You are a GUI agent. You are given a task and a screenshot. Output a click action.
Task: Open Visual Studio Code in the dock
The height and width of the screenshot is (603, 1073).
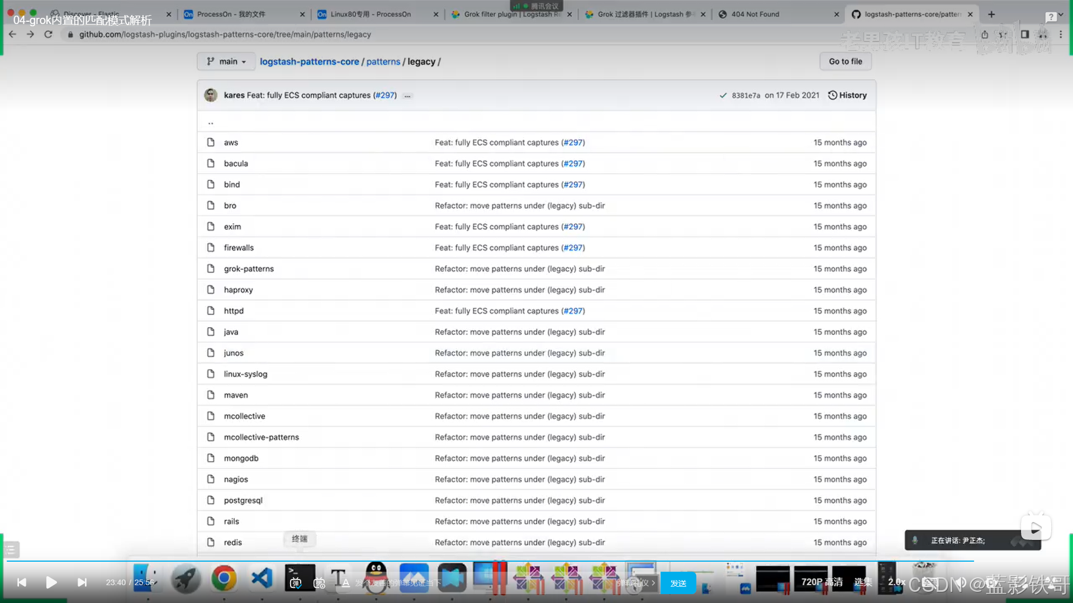pos(262,578)
